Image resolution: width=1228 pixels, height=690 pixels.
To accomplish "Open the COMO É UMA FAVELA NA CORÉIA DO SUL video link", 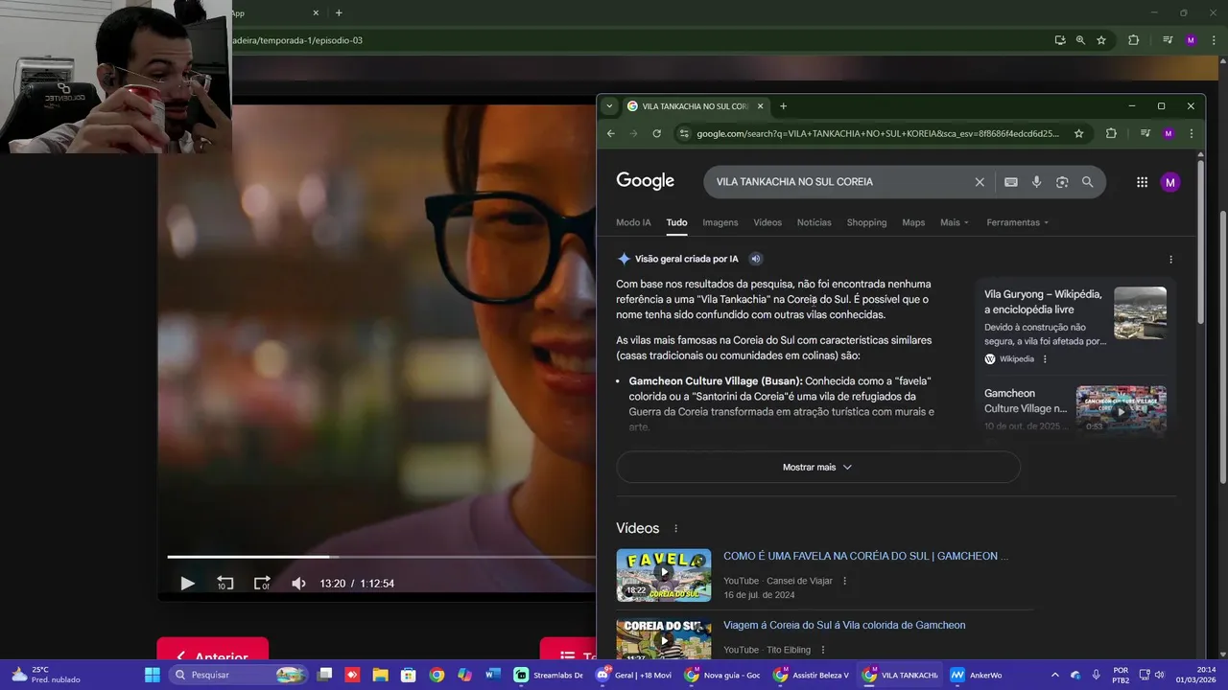I will pyautogui.click(x=865, y=556).
